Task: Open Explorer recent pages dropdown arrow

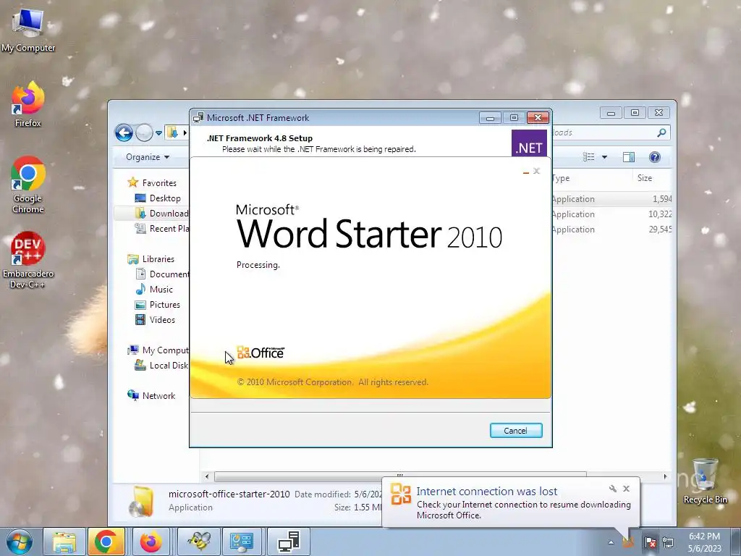Action: coord(158,133)
